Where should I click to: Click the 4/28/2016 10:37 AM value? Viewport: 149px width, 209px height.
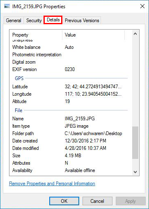click(85, 148)
